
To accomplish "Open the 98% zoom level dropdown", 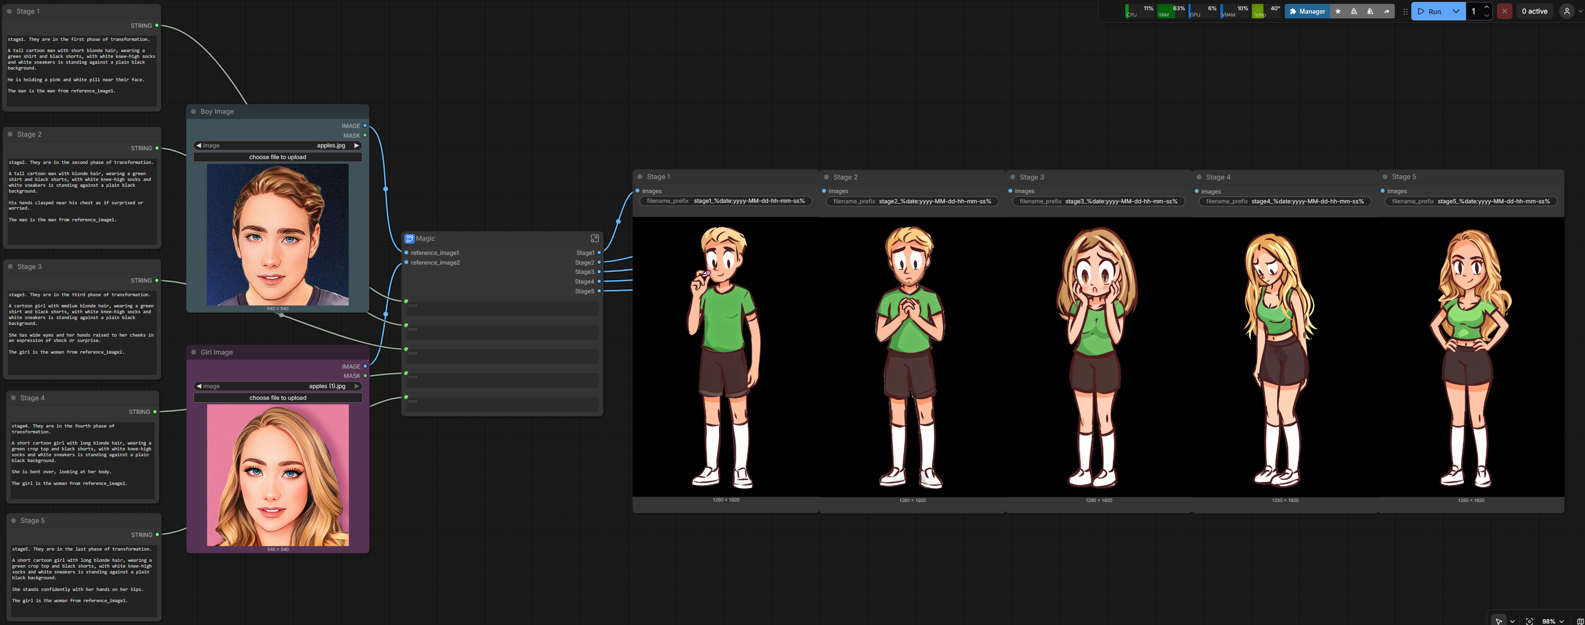I will click(x=1552, y=621).
